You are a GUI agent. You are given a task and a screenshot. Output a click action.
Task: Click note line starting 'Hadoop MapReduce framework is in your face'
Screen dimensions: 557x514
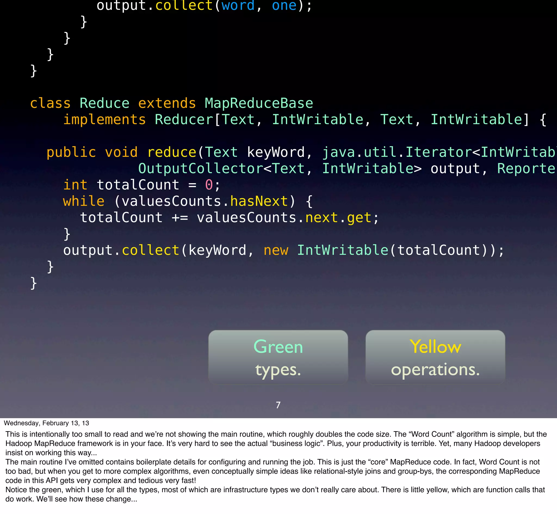pos(273,443)
